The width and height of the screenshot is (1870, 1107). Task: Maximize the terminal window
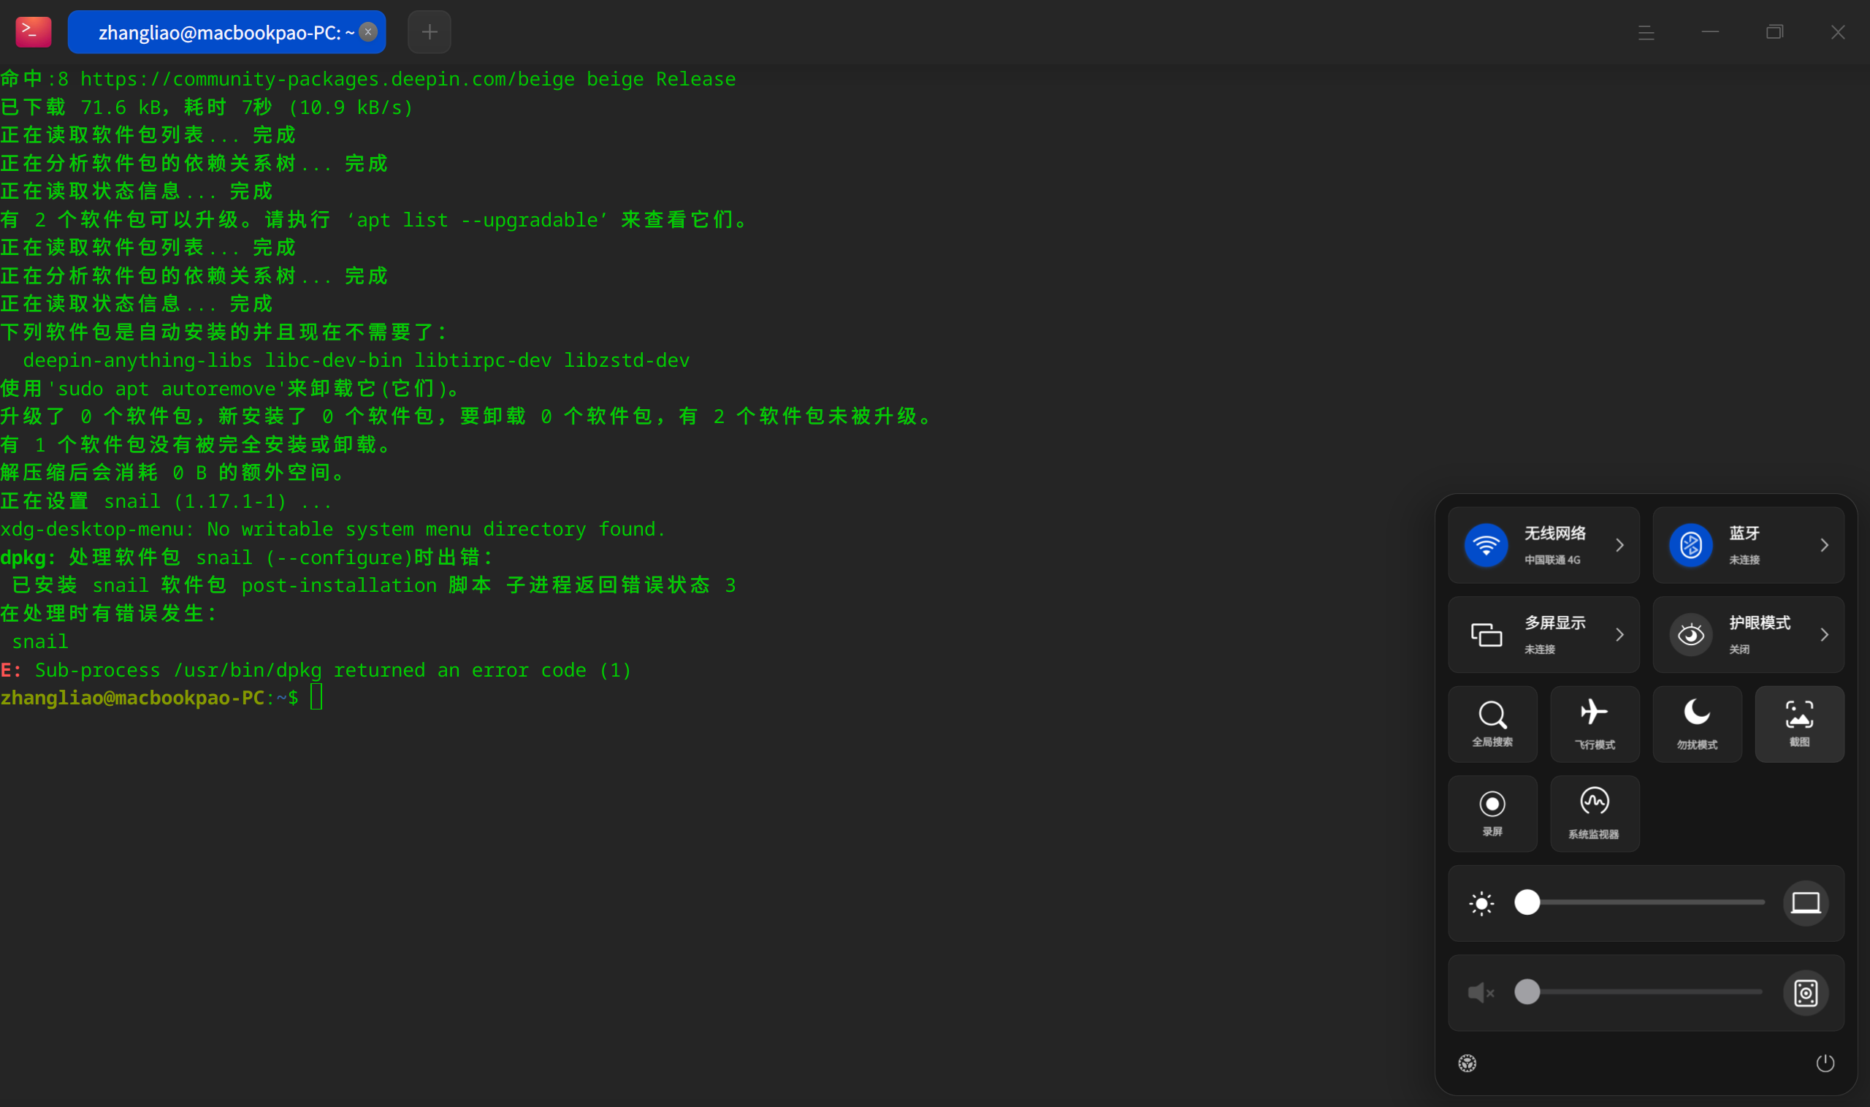pos(1774,32)
